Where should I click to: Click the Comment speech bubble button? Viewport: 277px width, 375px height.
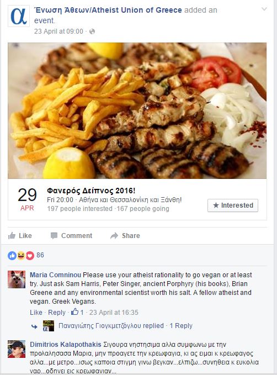pyautogui.click(x=71, y=236)
